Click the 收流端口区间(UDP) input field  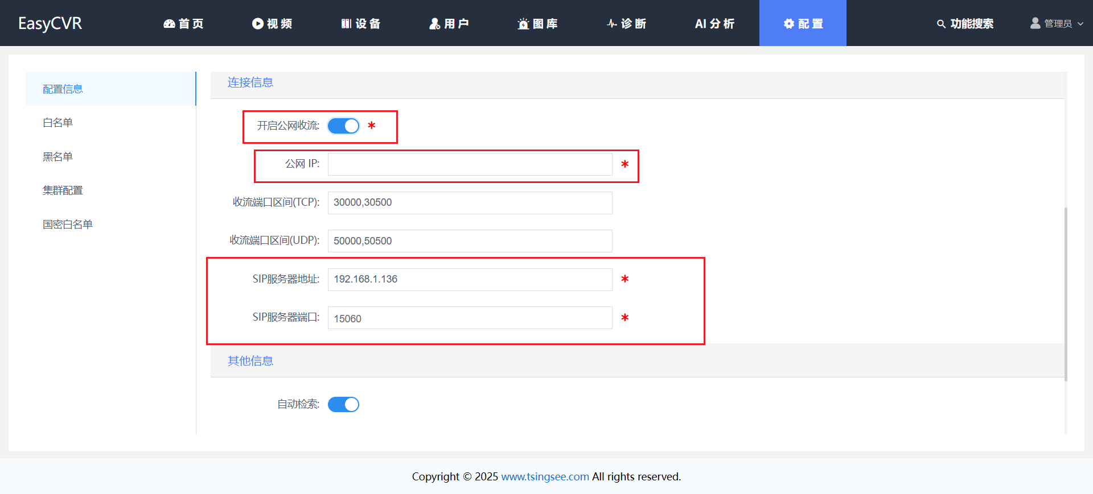[470, 241]
